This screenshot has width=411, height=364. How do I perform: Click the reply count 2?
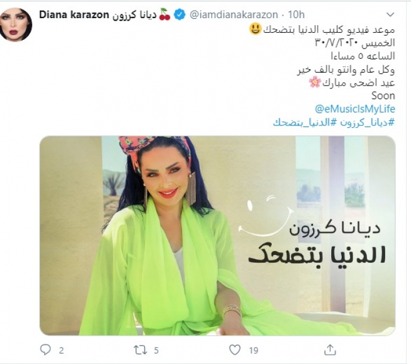[61, 350]
